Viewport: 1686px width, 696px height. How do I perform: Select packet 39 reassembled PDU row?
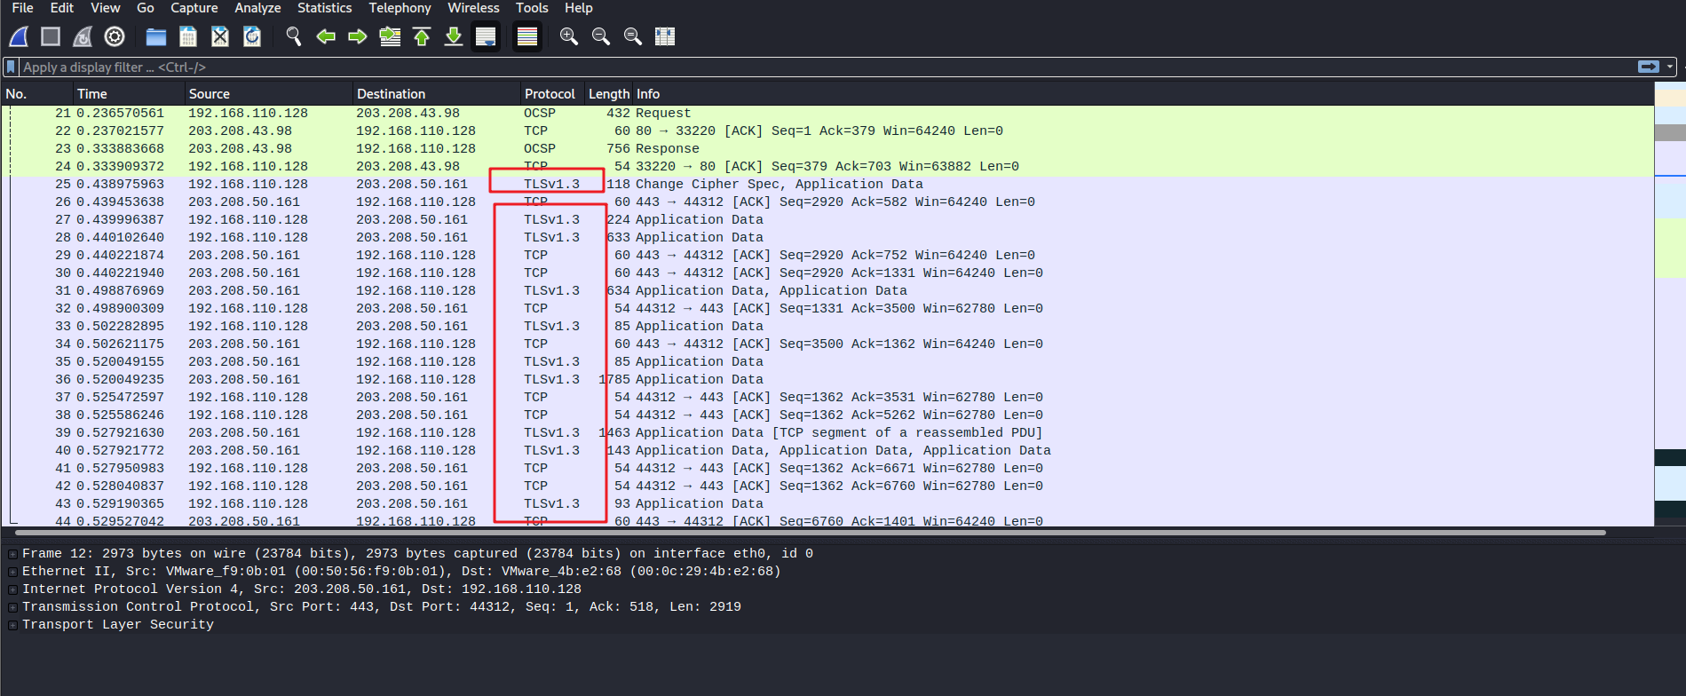coord(827,433)
